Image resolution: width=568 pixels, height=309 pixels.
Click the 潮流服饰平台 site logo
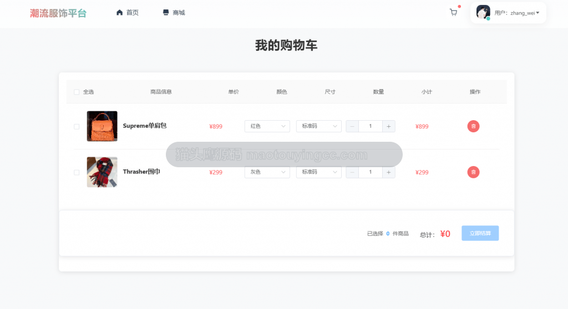click(58, 13)
